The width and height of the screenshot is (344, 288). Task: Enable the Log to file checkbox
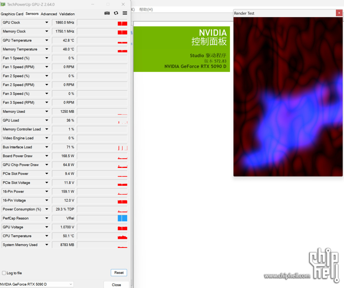click(4, 273)
